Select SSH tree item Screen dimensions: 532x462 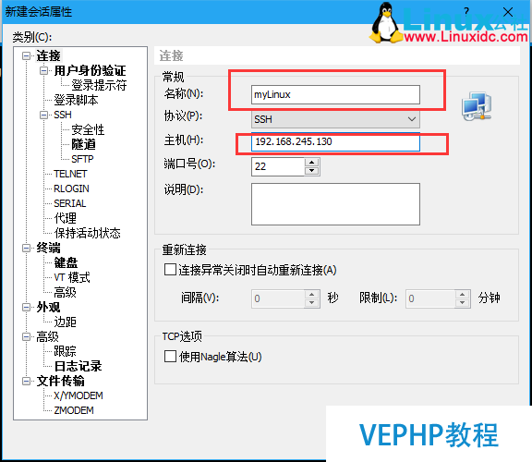63,115
